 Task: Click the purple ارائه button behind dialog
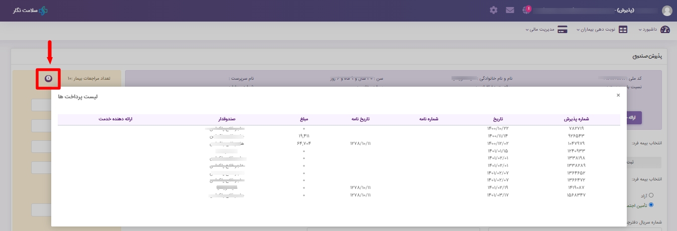(x=634, y=117)
